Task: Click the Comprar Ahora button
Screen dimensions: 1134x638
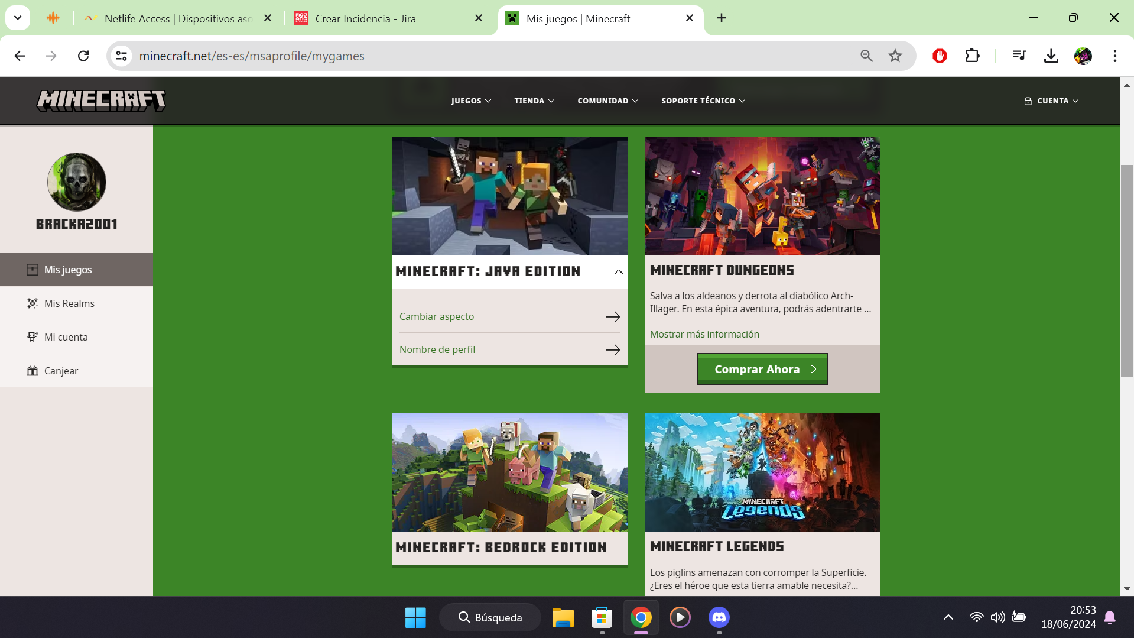Action: click(762, 369)
